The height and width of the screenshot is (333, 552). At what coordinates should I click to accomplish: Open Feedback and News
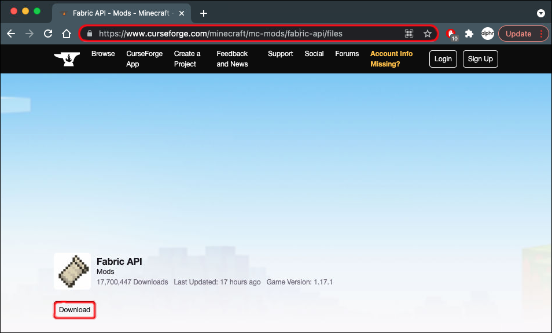(x=232, y=59)
